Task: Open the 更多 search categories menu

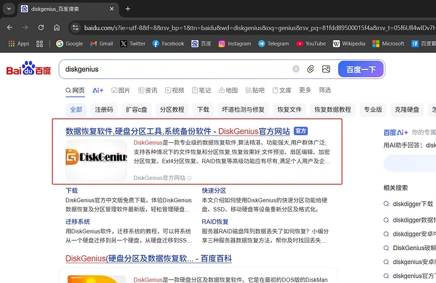Action: pos(305,90)
